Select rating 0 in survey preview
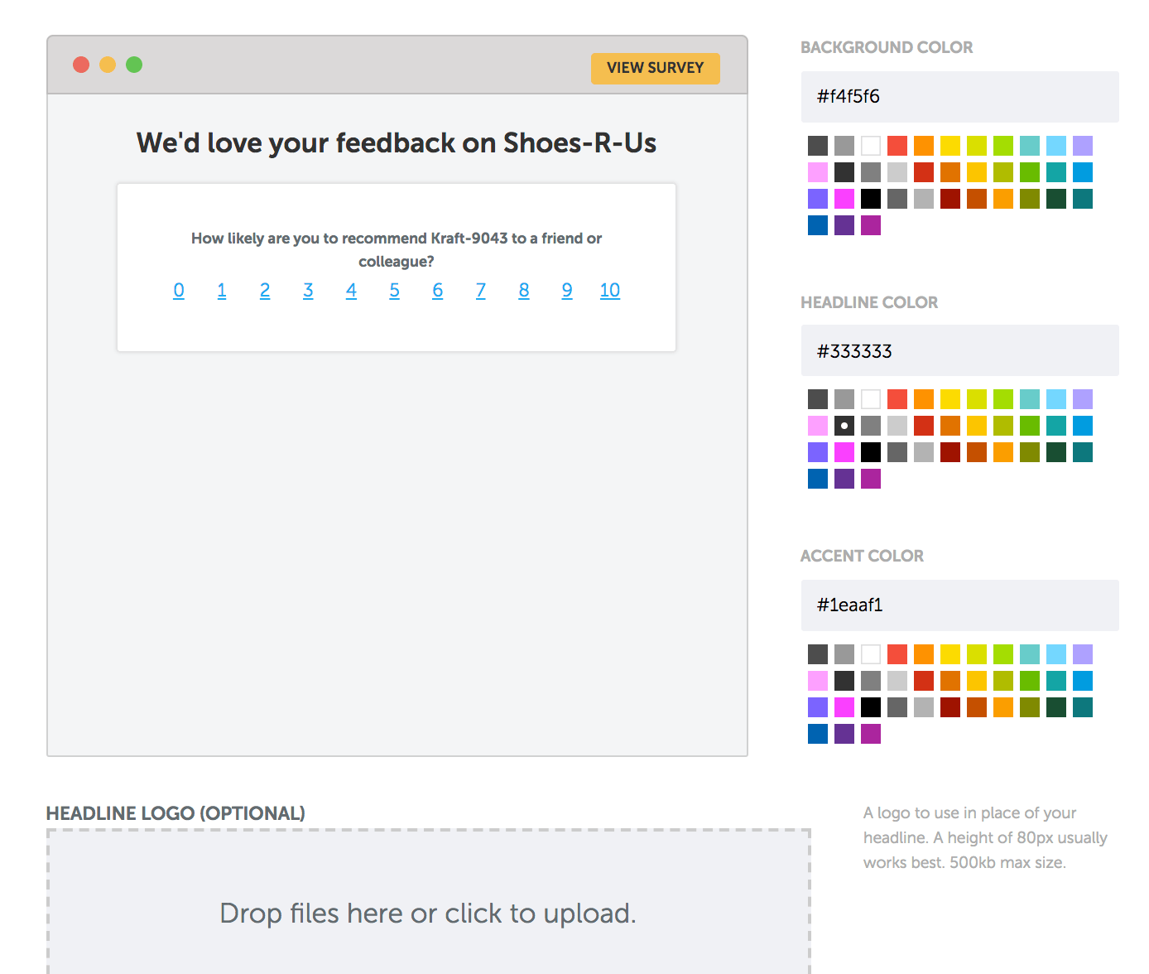This screenshot has width=1149, height=974. coord(179,291)
